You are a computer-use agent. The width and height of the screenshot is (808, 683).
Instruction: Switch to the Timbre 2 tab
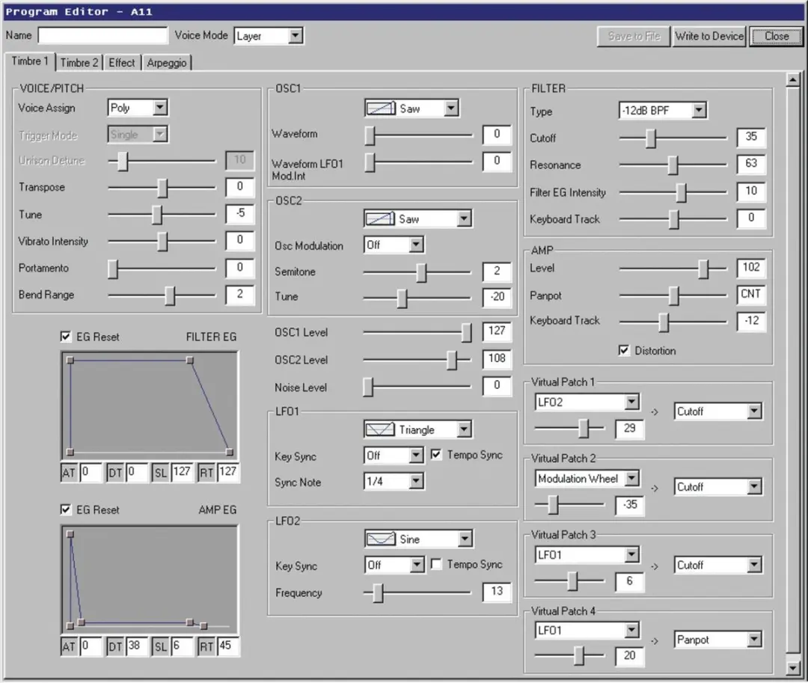click(79, 63)
